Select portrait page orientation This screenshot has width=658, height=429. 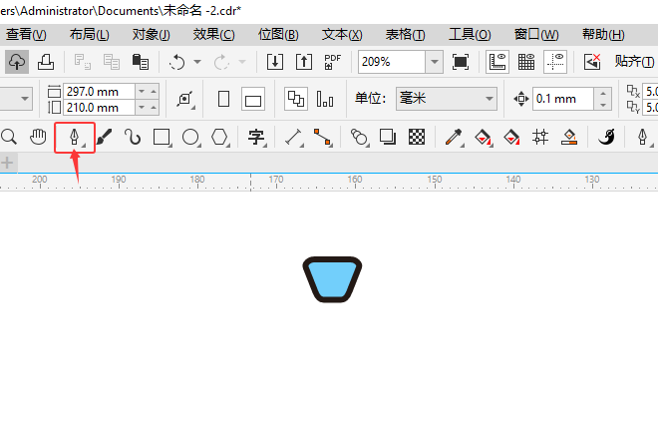pos(223,99)
